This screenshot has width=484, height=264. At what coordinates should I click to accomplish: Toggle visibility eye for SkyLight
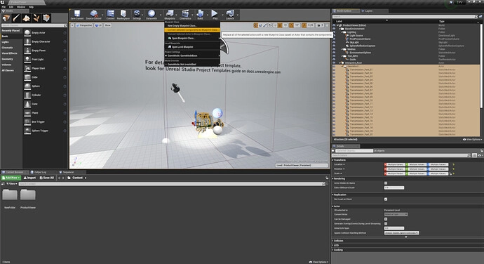[x=334, y=42]
